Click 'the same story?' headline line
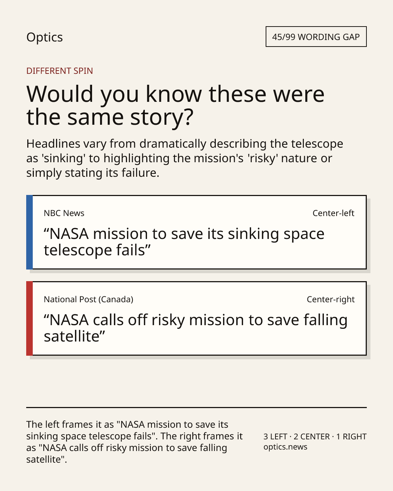 pyautogui.click(x=110, y=117)
